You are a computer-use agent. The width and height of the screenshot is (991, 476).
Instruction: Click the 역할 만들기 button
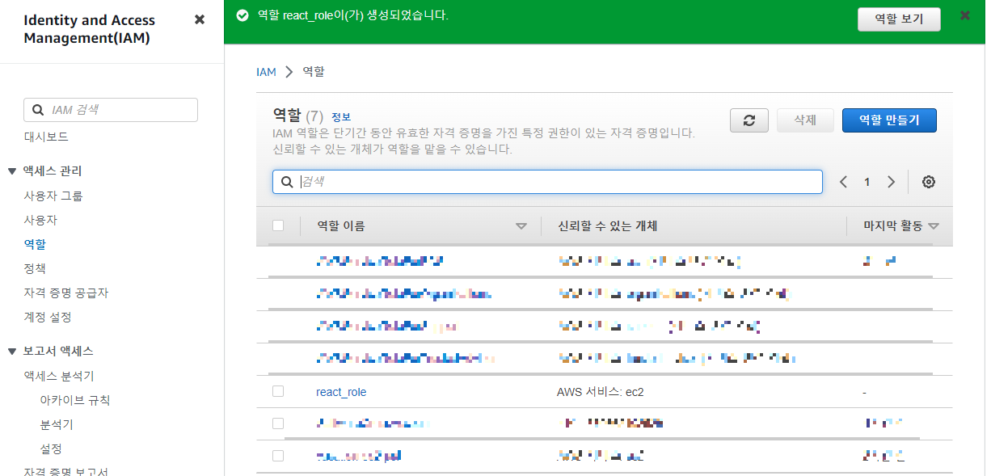(889, 120)
